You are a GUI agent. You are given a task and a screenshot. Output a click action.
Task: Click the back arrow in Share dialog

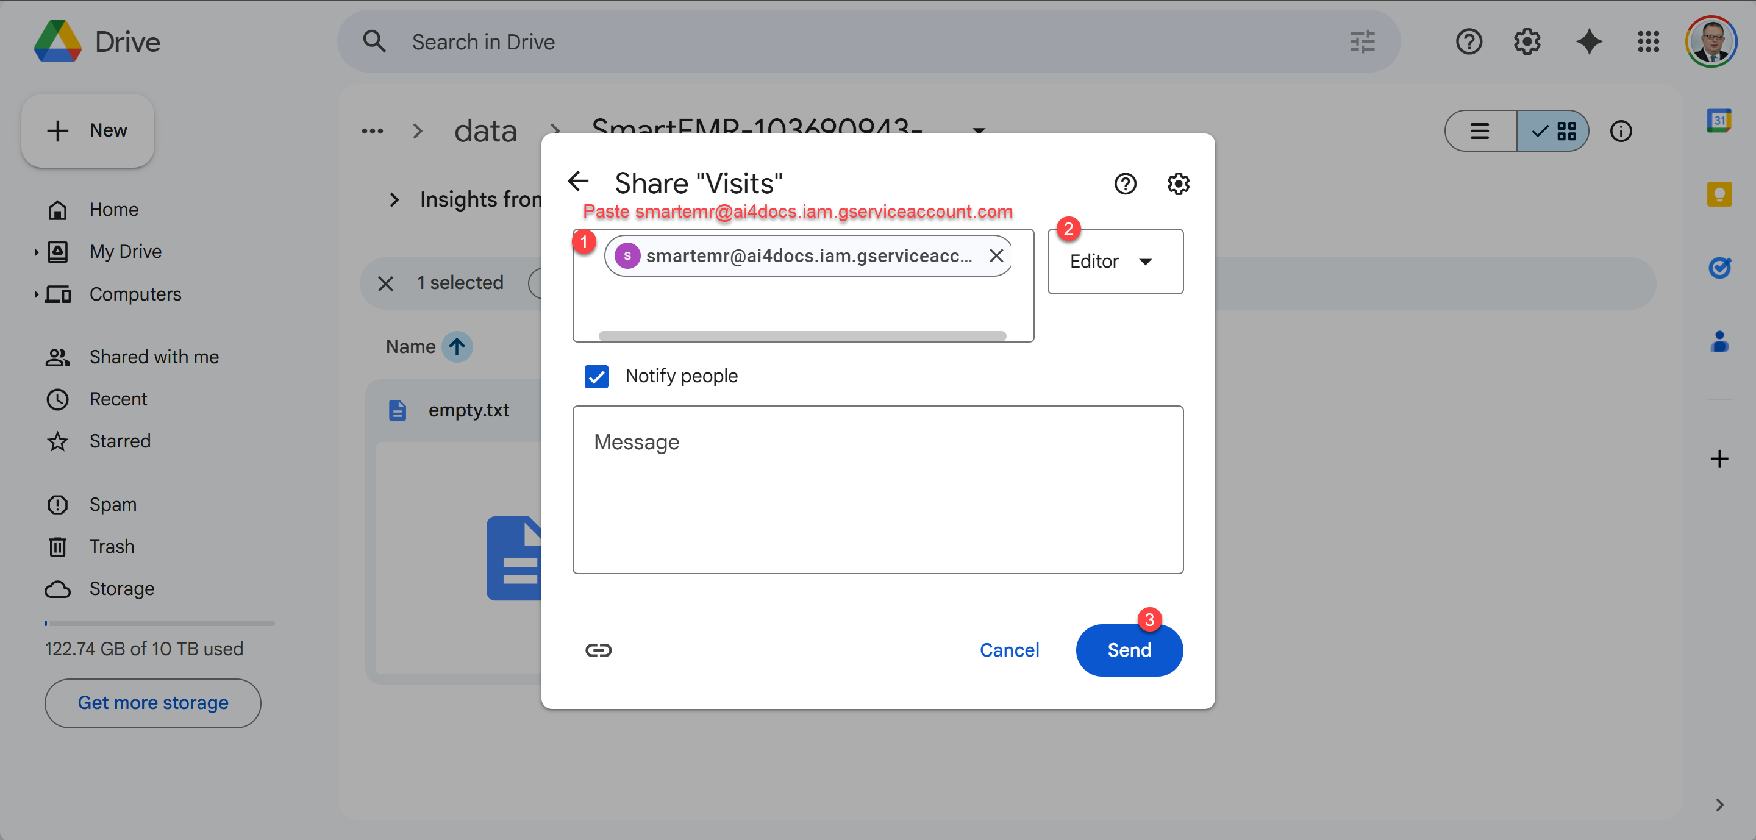[579, 181]
